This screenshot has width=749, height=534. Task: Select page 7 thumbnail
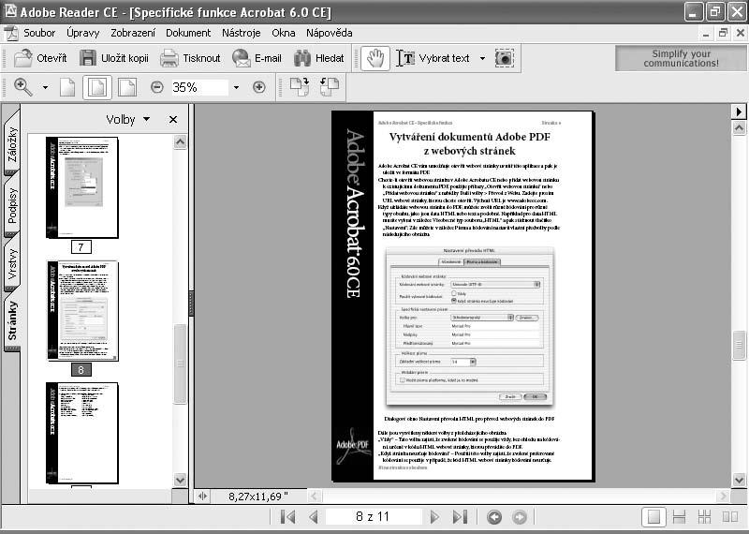[82, 187]
